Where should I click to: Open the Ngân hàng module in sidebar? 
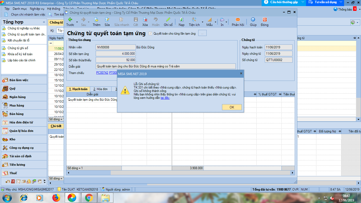(x=17, y=97)
